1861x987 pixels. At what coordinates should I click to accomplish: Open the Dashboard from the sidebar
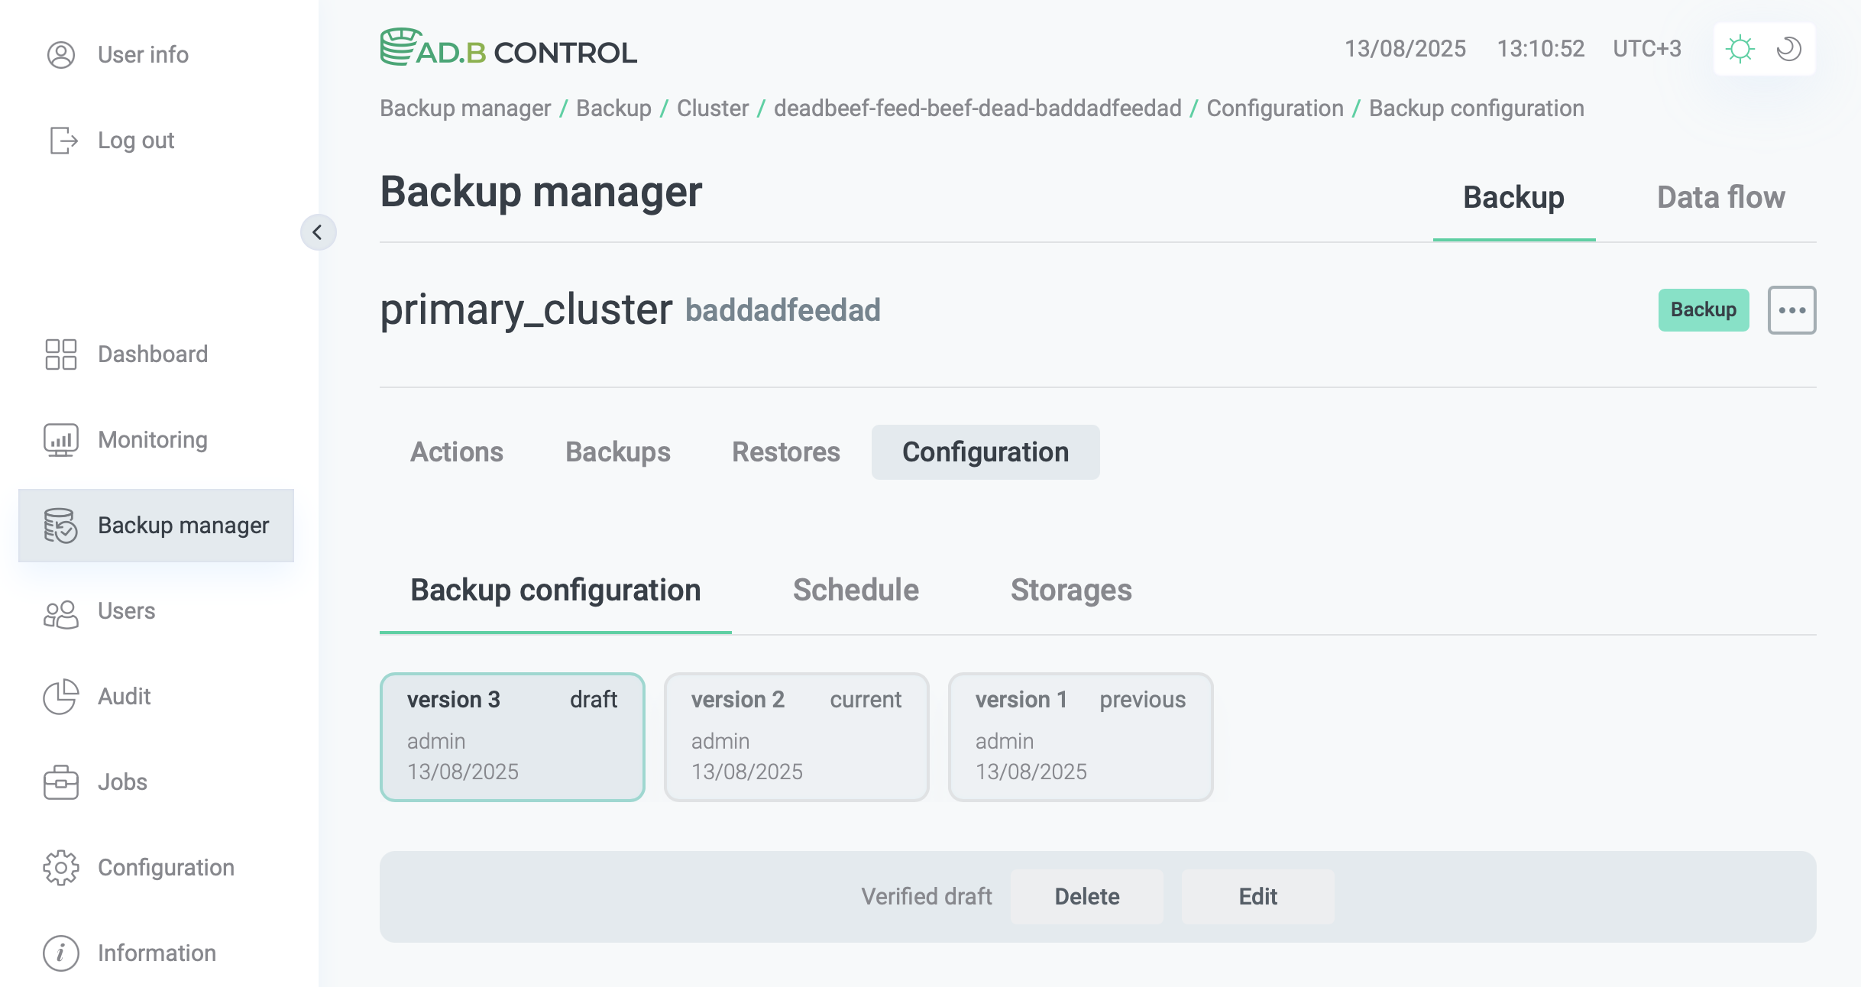click(61, 354)
